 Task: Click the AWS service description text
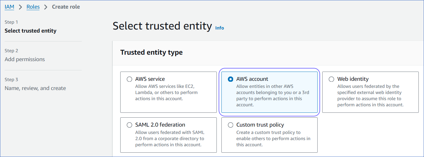167,92
